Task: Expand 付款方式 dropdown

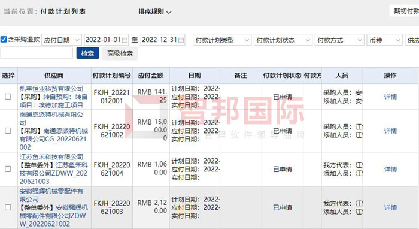Action: point(339,40)
